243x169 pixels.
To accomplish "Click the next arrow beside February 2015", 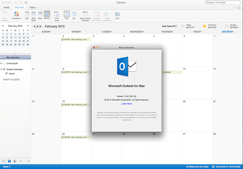I will pos(41,26).
